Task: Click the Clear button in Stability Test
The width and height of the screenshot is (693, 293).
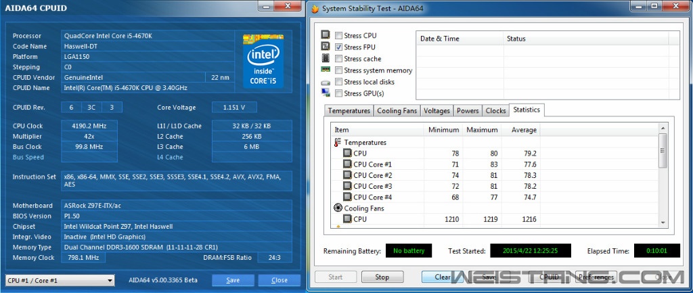Action: click(x=443, y=277)
